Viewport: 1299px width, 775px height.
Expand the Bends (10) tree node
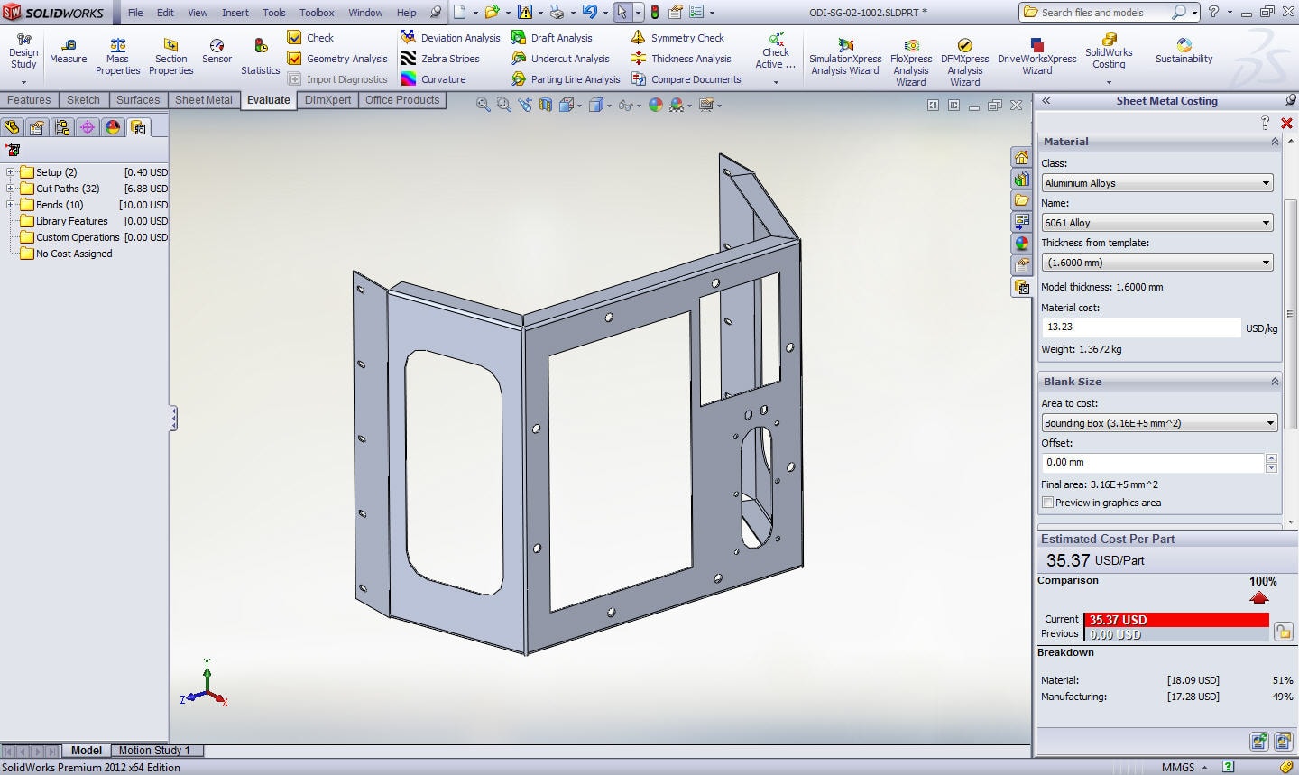click(11, 205)
